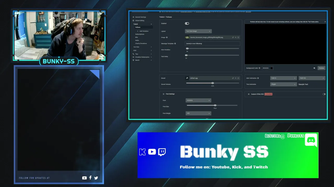Click the YouTube logo in Bunky SS banner
Screen dimensions: 334x187
152,152
